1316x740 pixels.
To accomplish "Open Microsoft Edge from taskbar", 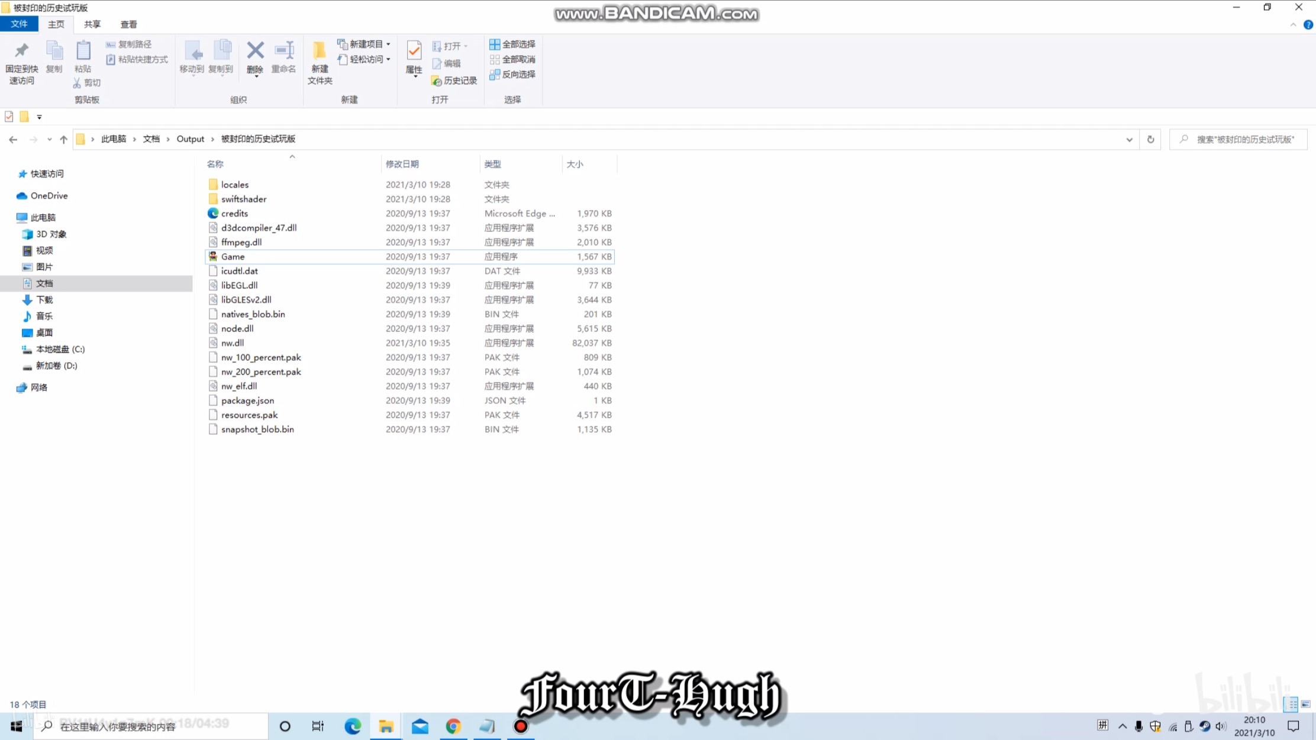I will (353, 726).
